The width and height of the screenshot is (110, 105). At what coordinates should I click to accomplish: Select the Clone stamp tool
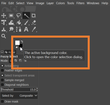pyautogui.click(x=4, y=29)
